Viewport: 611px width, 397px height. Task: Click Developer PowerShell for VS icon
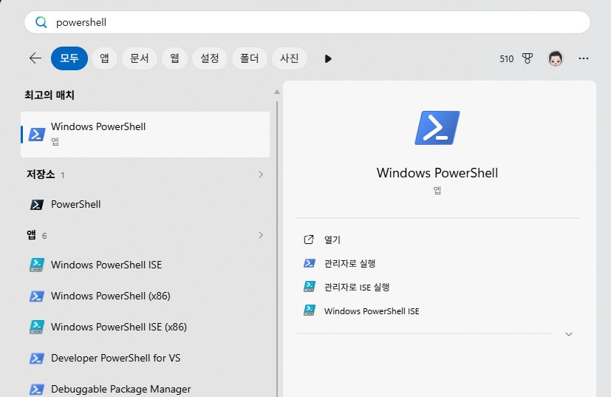(37, 358)
